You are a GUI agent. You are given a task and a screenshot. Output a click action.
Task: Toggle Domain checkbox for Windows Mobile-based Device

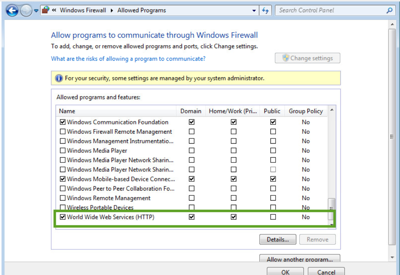tap(191, 179)
